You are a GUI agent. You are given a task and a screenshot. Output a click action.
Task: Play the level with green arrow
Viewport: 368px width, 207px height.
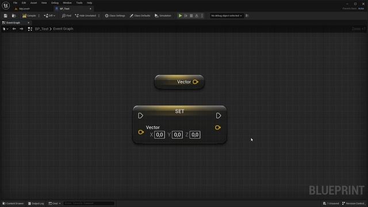180,16
